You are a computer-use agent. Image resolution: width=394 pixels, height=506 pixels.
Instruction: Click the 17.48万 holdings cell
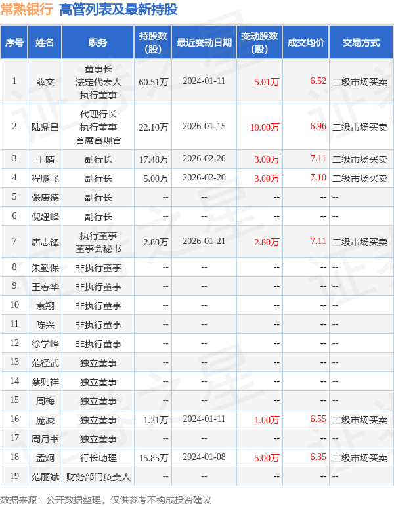pyautogui.click(x=154, y=159)
